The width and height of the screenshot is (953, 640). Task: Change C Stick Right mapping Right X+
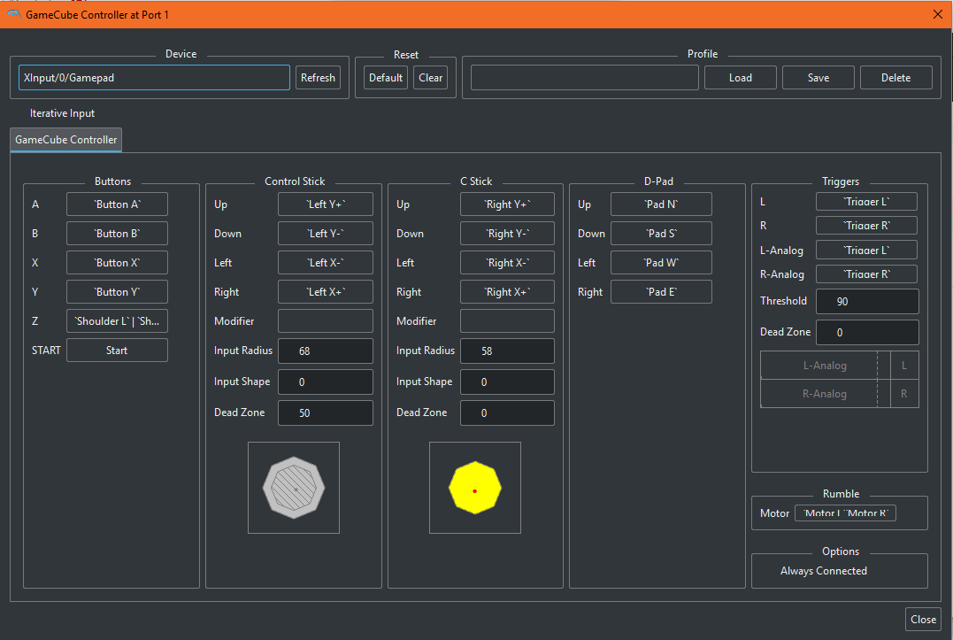tap(508, 292)
